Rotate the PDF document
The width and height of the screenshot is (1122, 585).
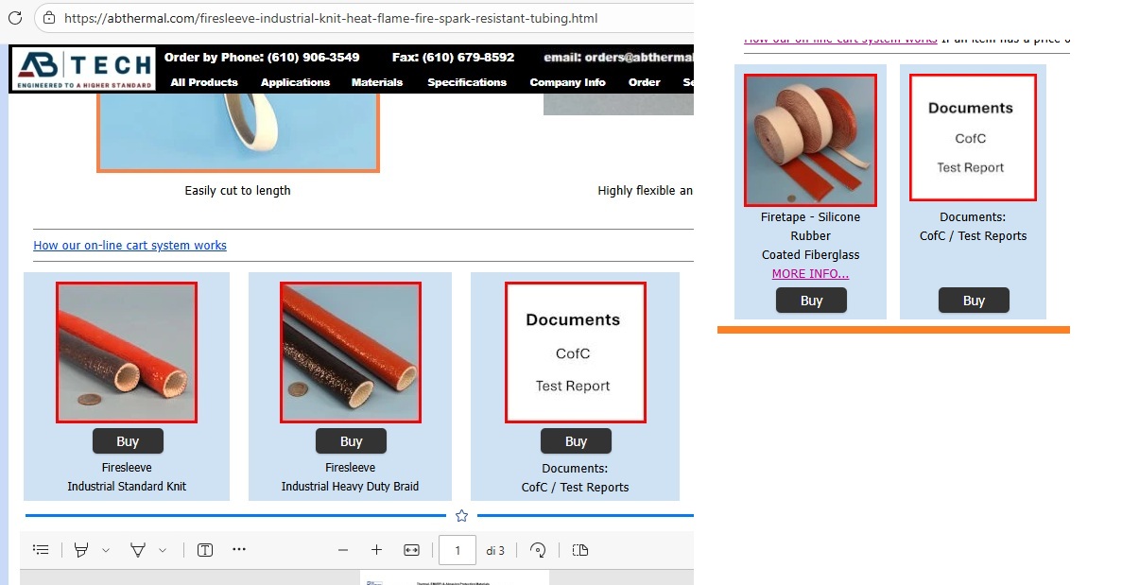(538, 550)
